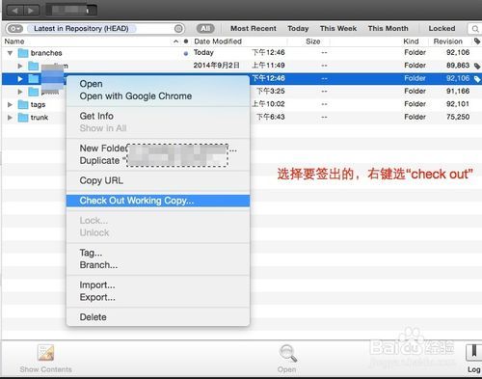The width and height of the screenshot is (482, 379).
Task: Click the status dot column header
Action: 186,41
